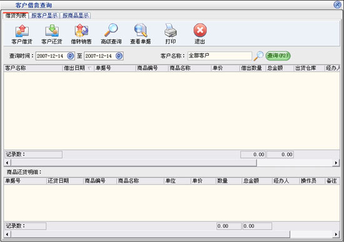Switch to the 按客户显示 tab
The height and width of the screenshot is (242, 344).
pos(44,16)
